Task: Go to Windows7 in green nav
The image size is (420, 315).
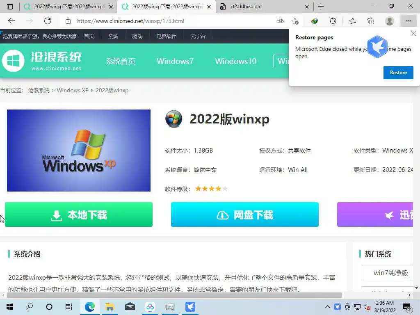Action: [175, 61]
